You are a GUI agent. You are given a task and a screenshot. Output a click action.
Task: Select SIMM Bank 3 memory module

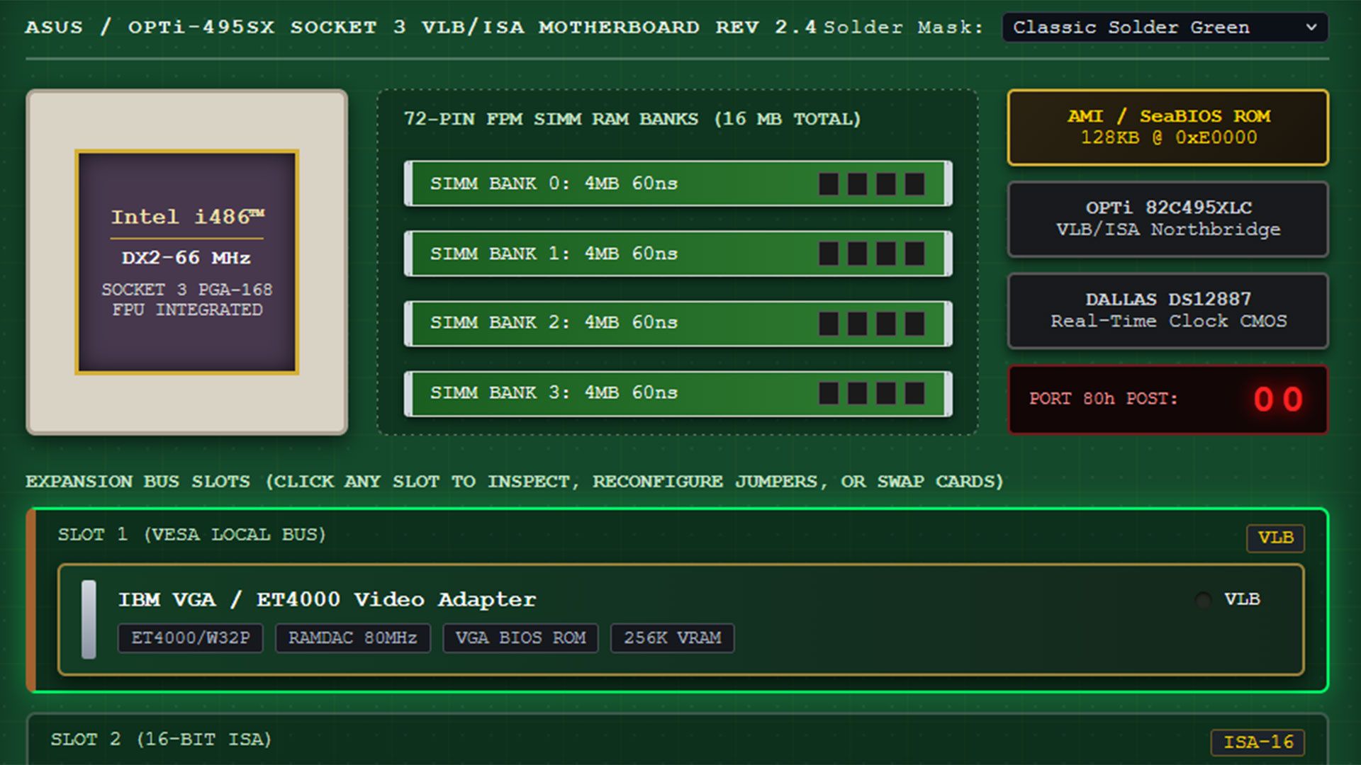(x=678, y=393)
